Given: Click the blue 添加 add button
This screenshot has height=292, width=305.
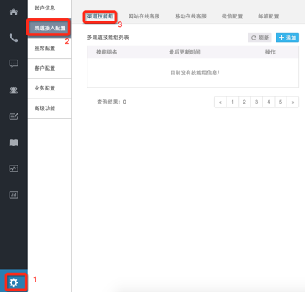Looking at the screenshot, I should pyautogui.click(x=287, y=38).
